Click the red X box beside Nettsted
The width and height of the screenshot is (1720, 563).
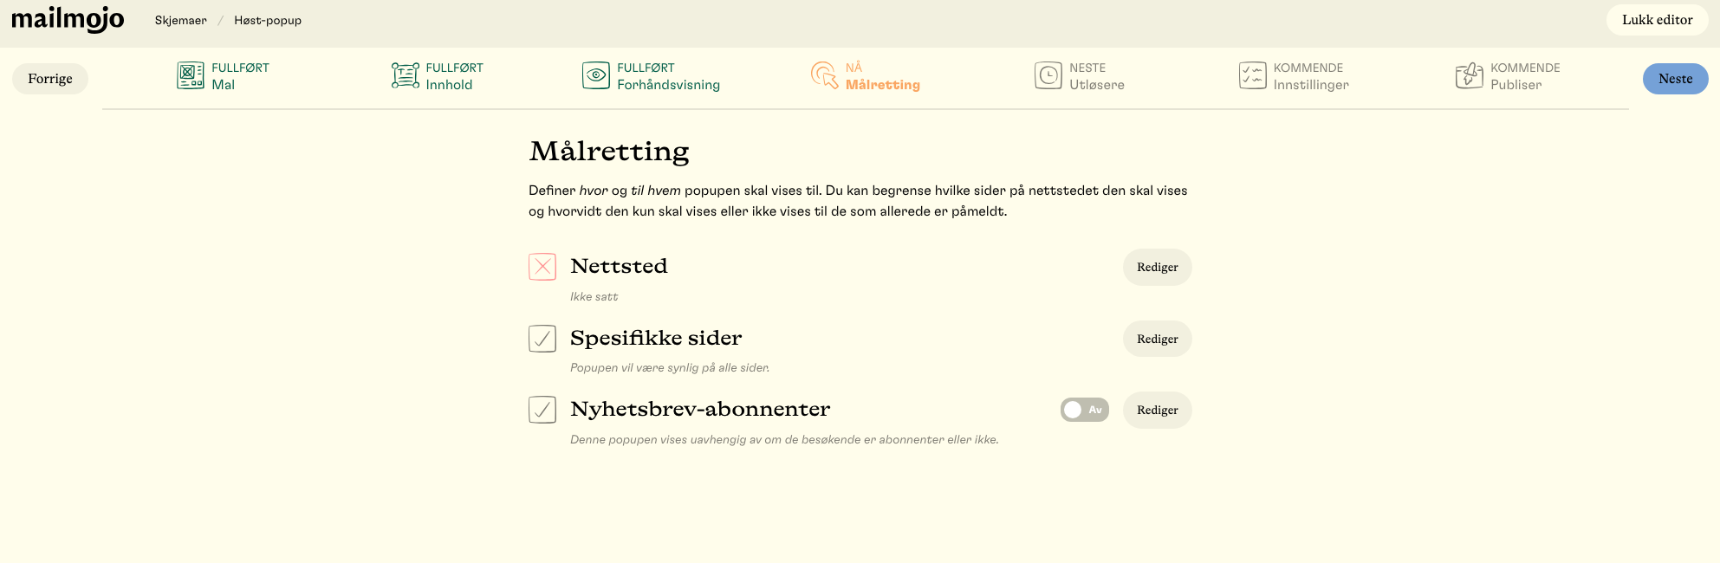(542, 266)
